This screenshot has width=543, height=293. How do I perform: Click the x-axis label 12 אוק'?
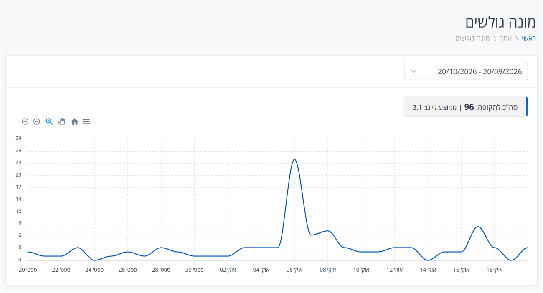coord(395,270)
